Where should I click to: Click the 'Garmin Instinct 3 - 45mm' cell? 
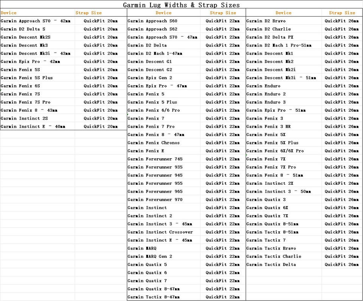click(x=164, y=224)
